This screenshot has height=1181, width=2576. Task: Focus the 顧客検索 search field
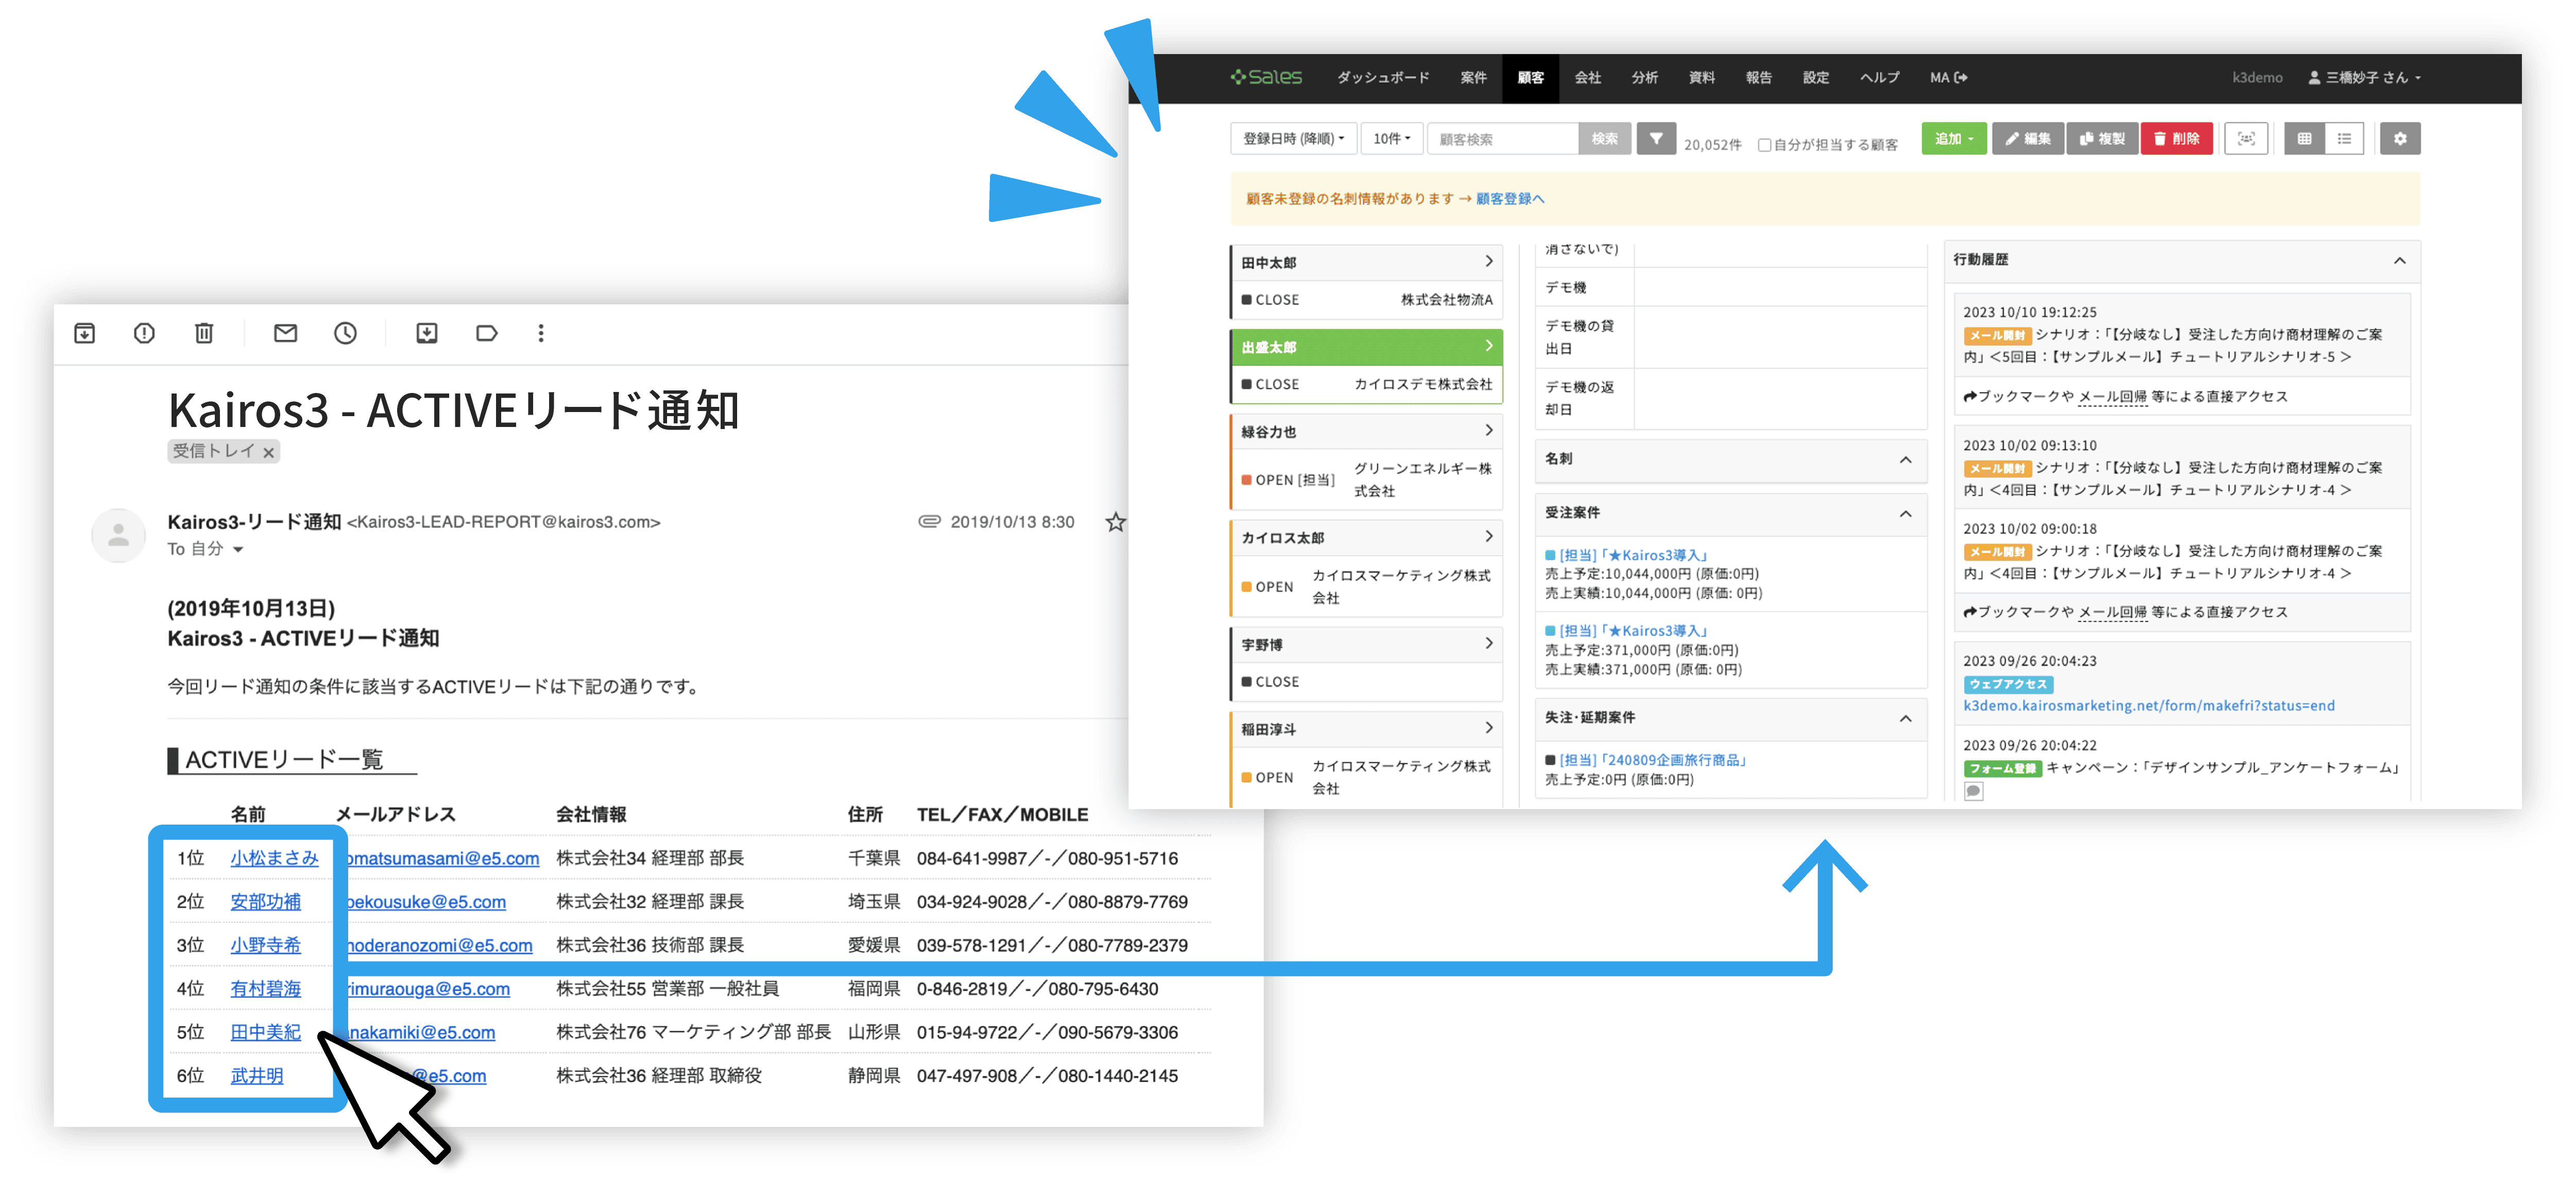(x=1503, y=139)
